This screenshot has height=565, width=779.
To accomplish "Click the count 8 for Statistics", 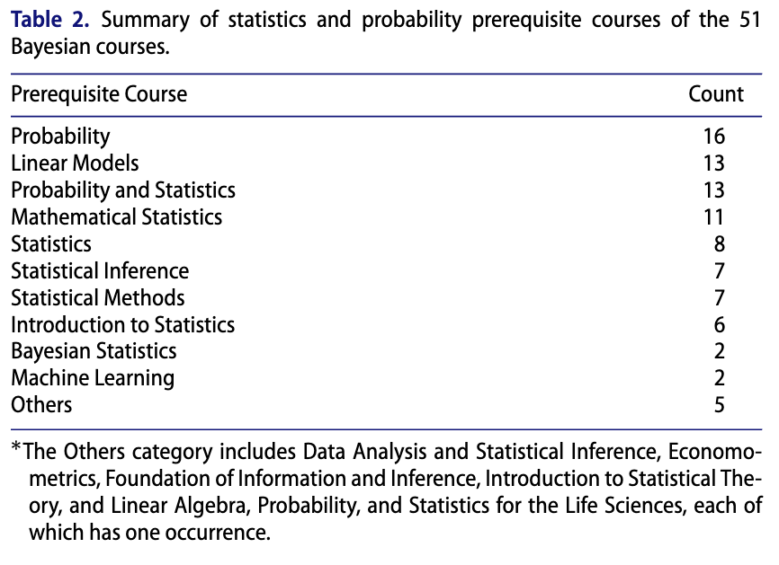I will pos(720,244).
